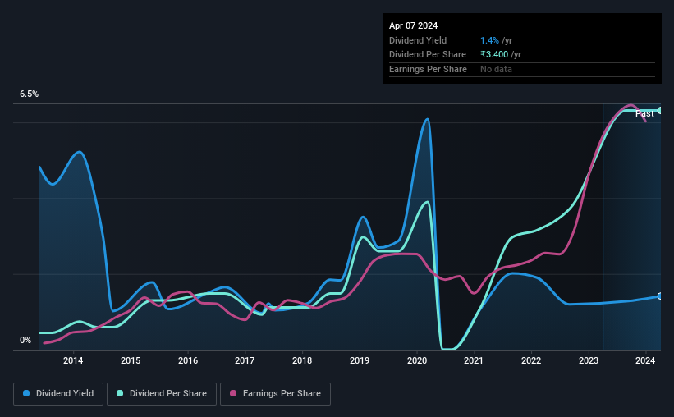Toggle the Dividend Yield legend button
The image size is (674, 417).
[x=58, y=394]
